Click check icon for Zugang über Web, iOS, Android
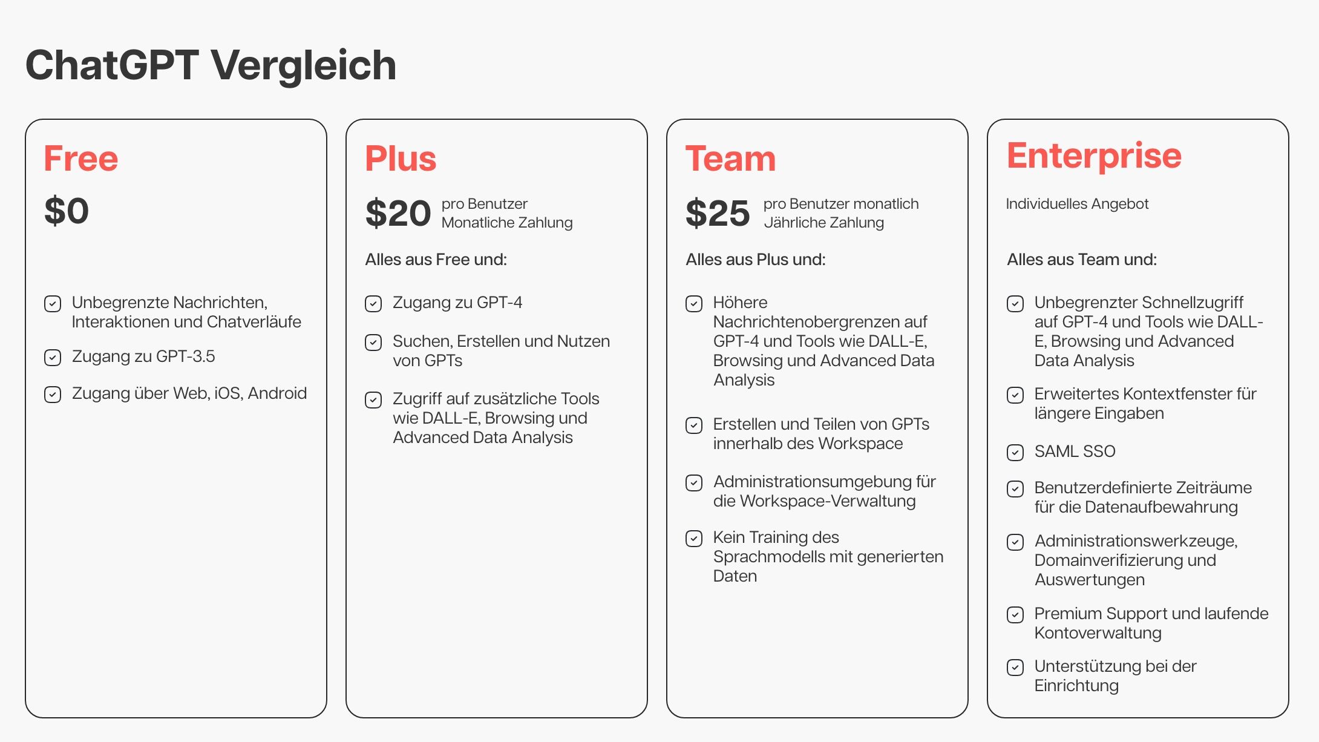Image resolution: width=1319 pixels, height=742 pixels. point(53,395)
